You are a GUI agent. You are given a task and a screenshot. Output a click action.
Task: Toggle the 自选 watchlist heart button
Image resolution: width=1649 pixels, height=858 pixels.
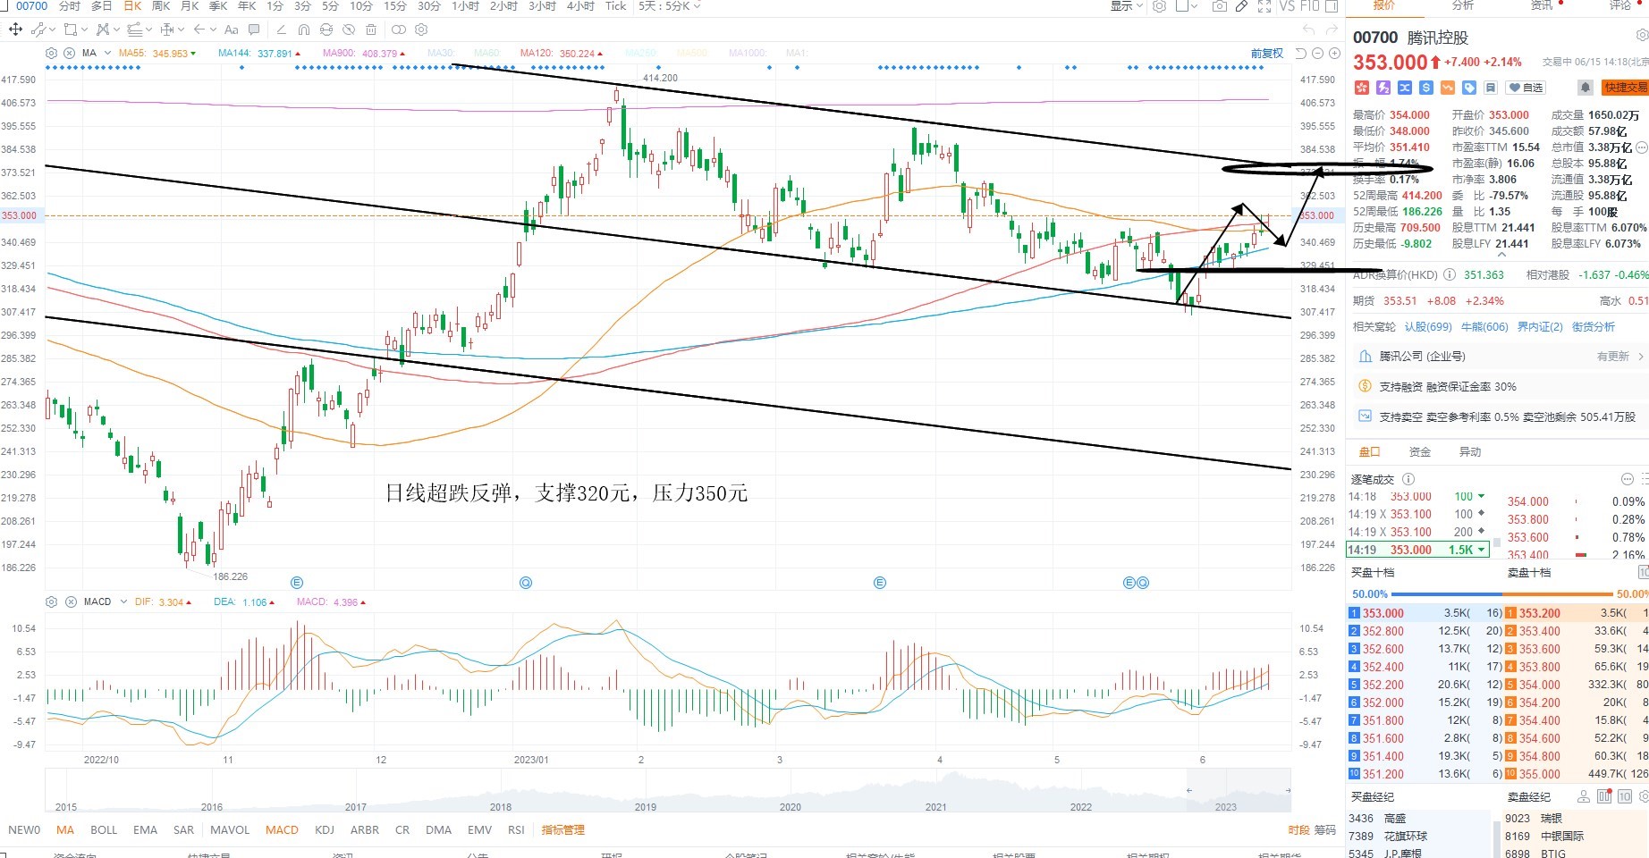click(x=1526, y=87)
